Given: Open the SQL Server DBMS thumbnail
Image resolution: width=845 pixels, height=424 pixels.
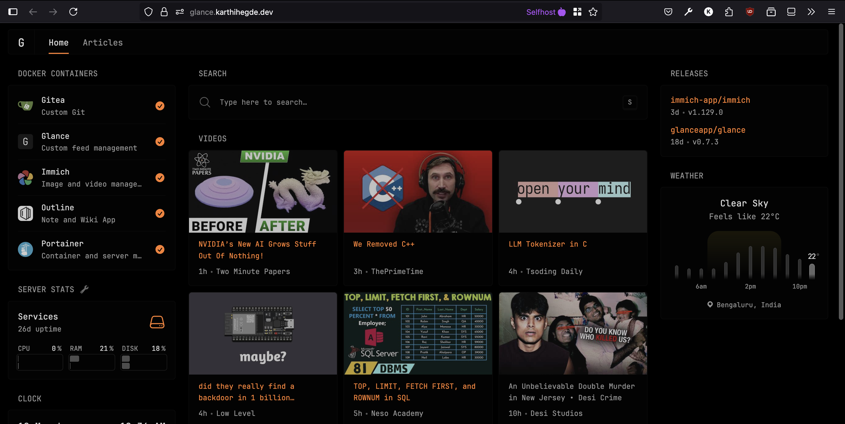Looking at the screenshot, I should coord(418,334).
